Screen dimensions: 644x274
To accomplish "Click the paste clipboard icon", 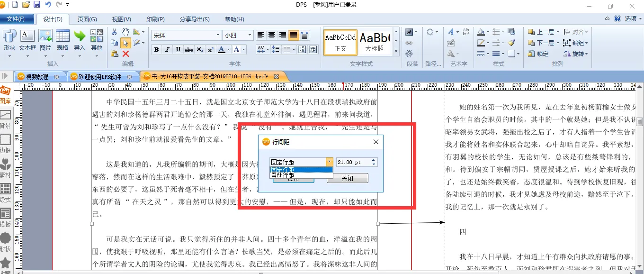I will coord(114,54).
